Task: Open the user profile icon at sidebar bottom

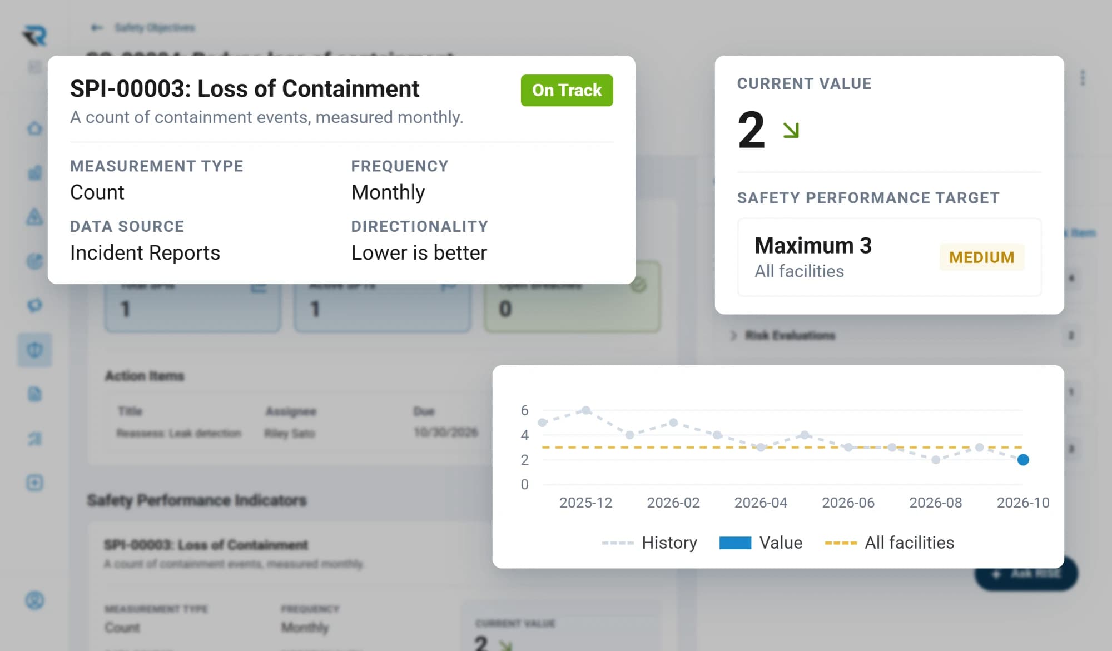Action: (x=34, y=600)
